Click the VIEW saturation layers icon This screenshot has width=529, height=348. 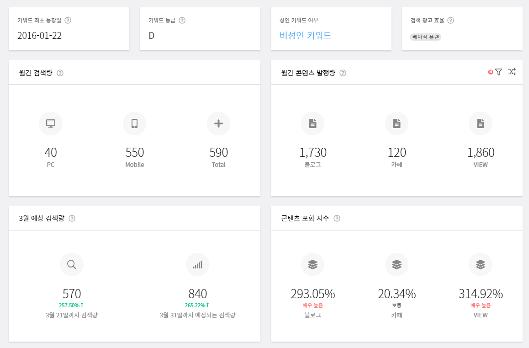tap(480, 264)
